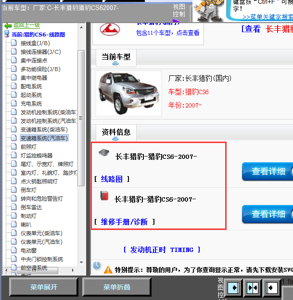Viewport: 293px width, 300px height.
Task: Click center-split view control icon
Action: 253,288
